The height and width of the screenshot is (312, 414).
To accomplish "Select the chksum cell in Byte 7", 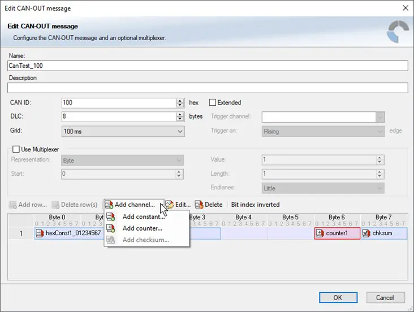I will [384, 233].
